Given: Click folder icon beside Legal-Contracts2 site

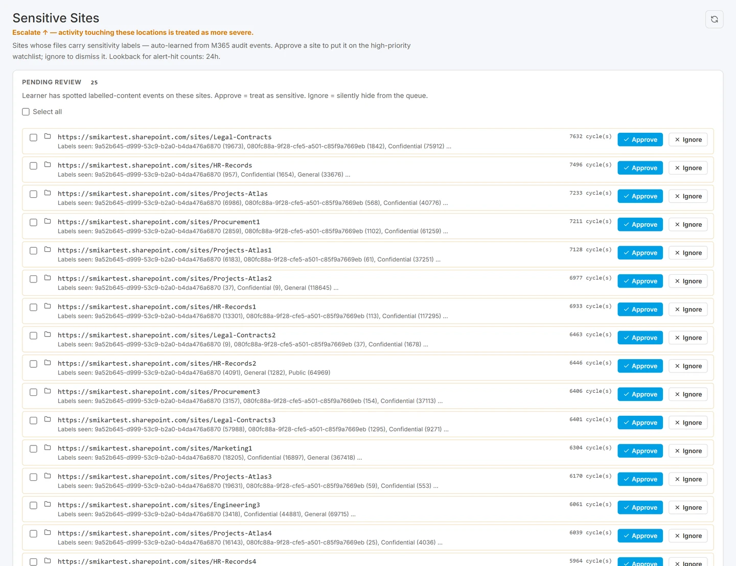Looking at the screenshot, I should (48, 335).
